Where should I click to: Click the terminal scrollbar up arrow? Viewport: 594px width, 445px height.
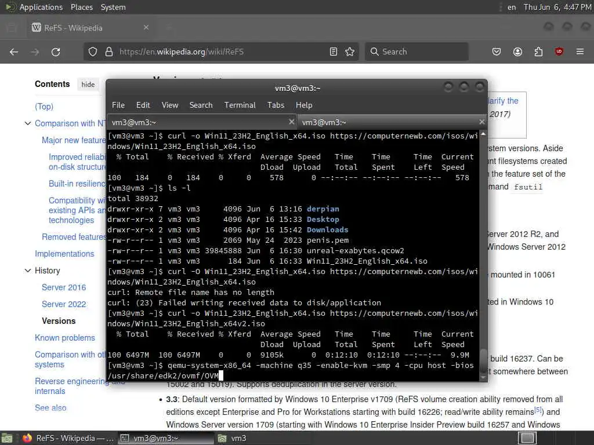483,134
